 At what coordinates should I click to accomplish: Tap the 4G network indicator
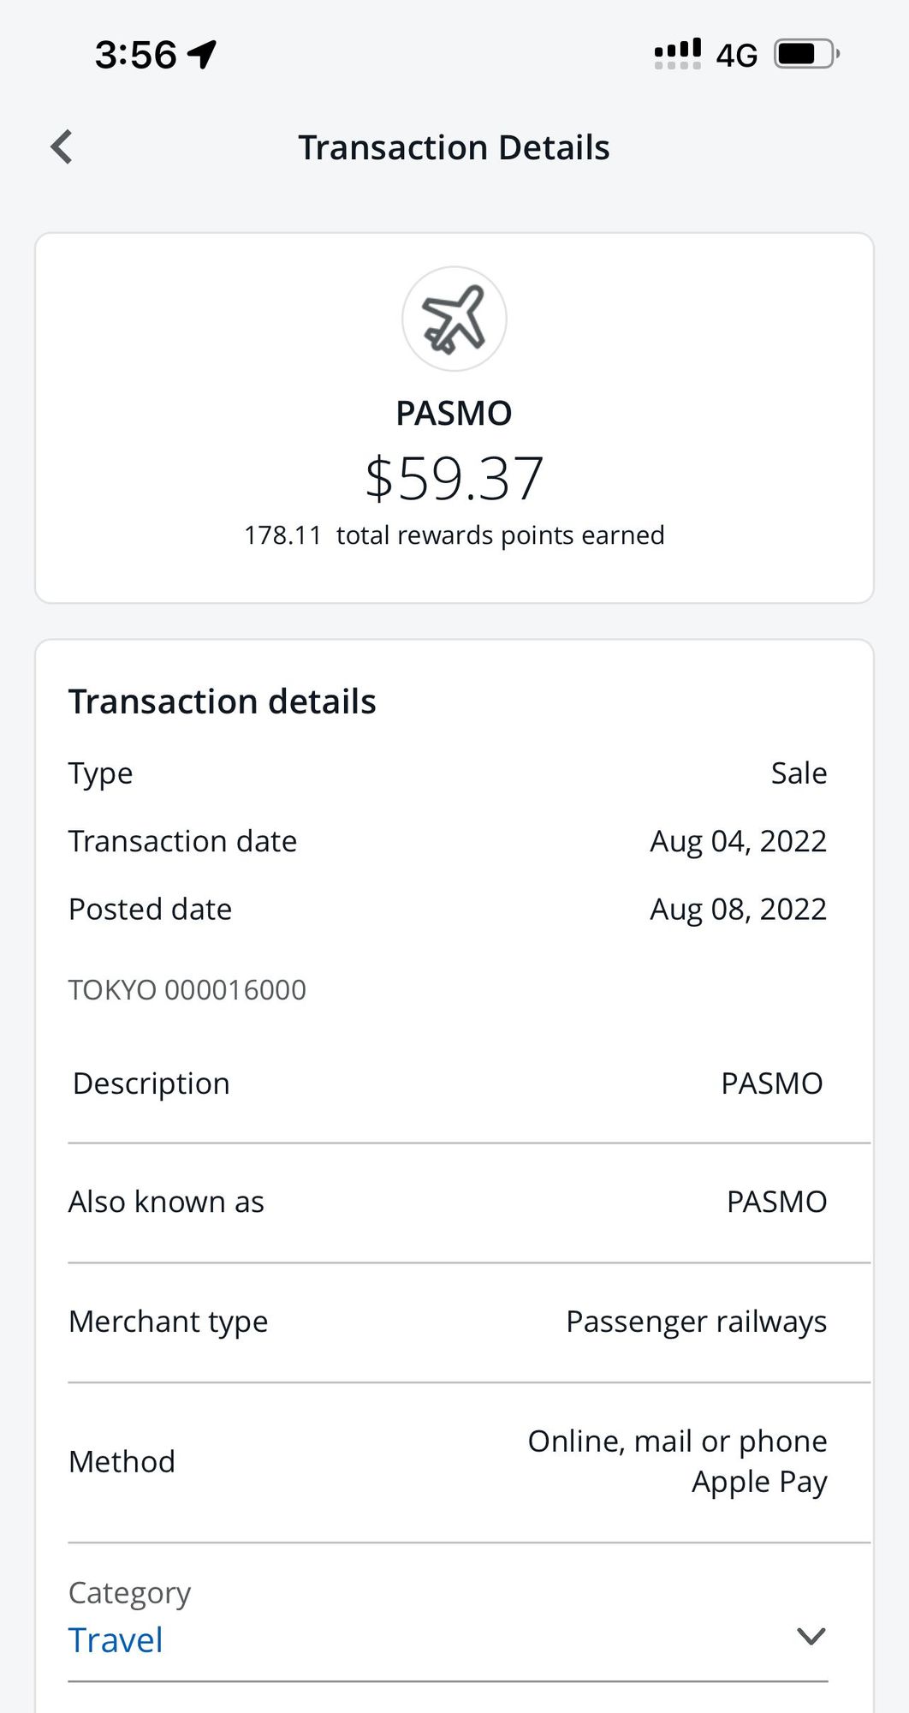(737, 56)
